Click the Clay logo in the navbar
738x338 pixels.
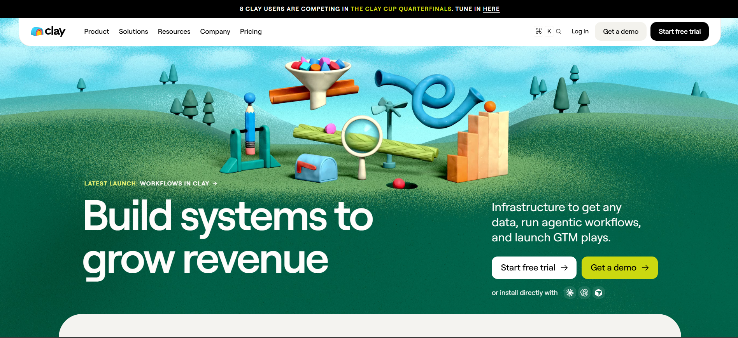48,31
